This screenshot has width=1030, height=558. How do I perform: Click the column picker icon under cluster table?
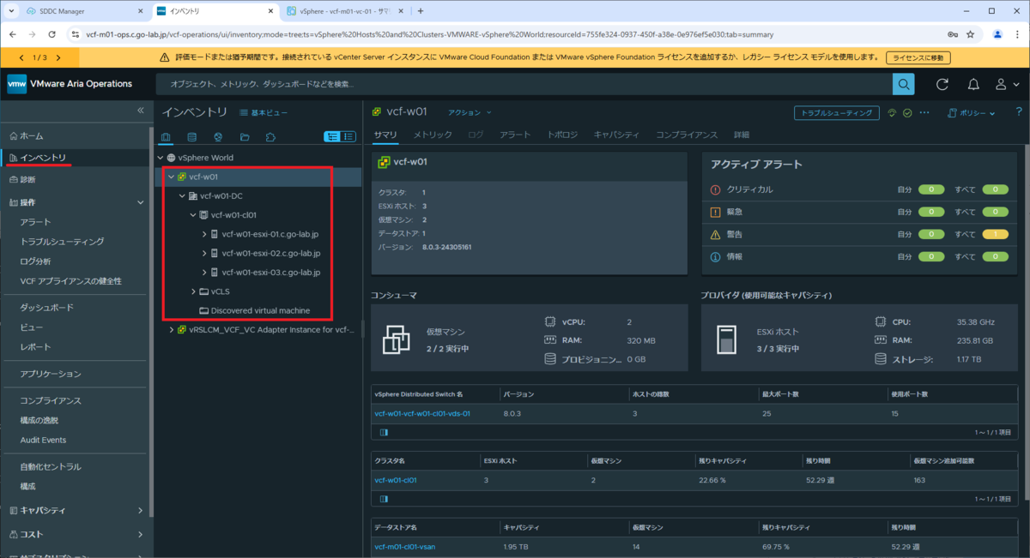coord(384,499)
